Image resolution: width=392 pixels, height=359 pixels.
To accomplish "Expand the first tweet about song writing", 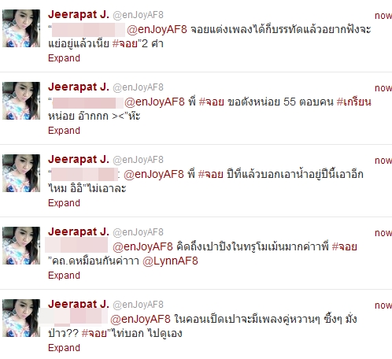I will (x=64, y=58).
